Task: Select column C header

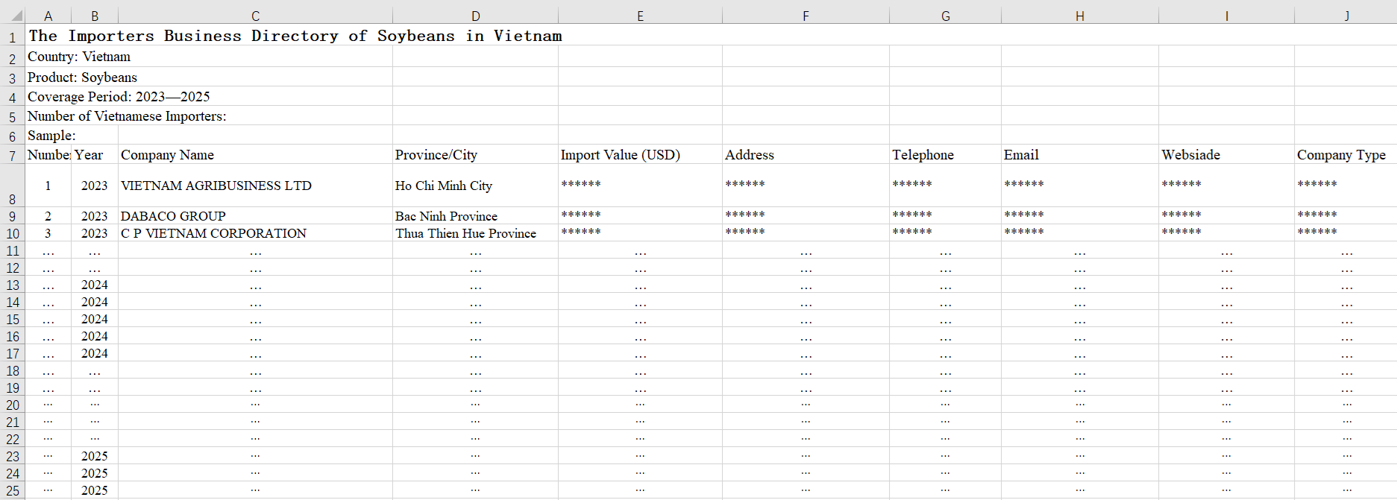Action: (255, 16)
